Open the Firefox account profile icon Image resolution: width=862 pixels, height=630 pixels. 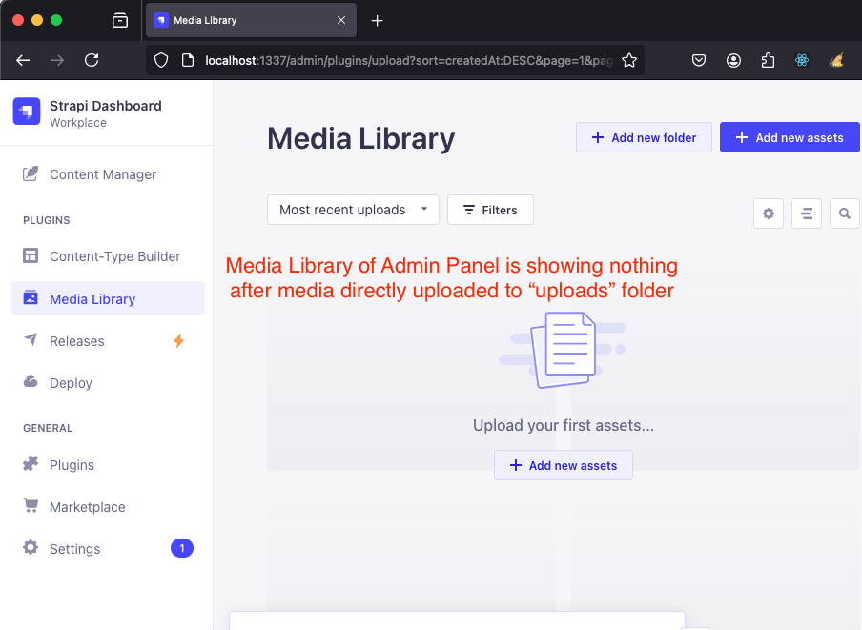[x=733, y=60]
